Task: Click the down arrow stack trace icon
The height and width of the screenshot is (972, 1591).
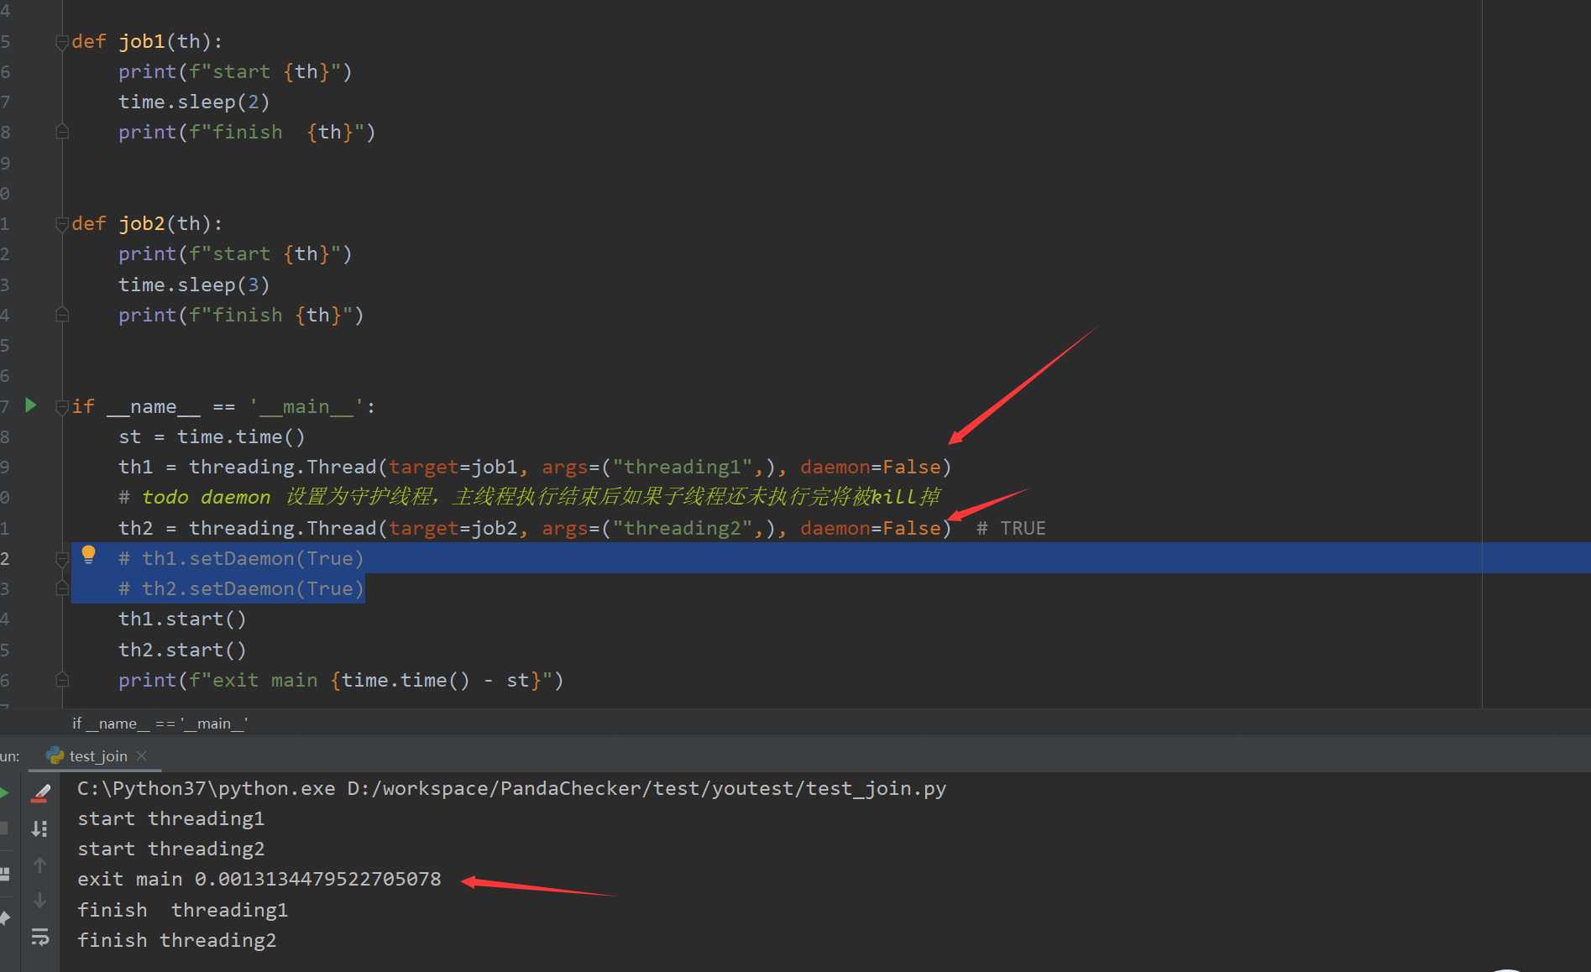Action: 39,900
